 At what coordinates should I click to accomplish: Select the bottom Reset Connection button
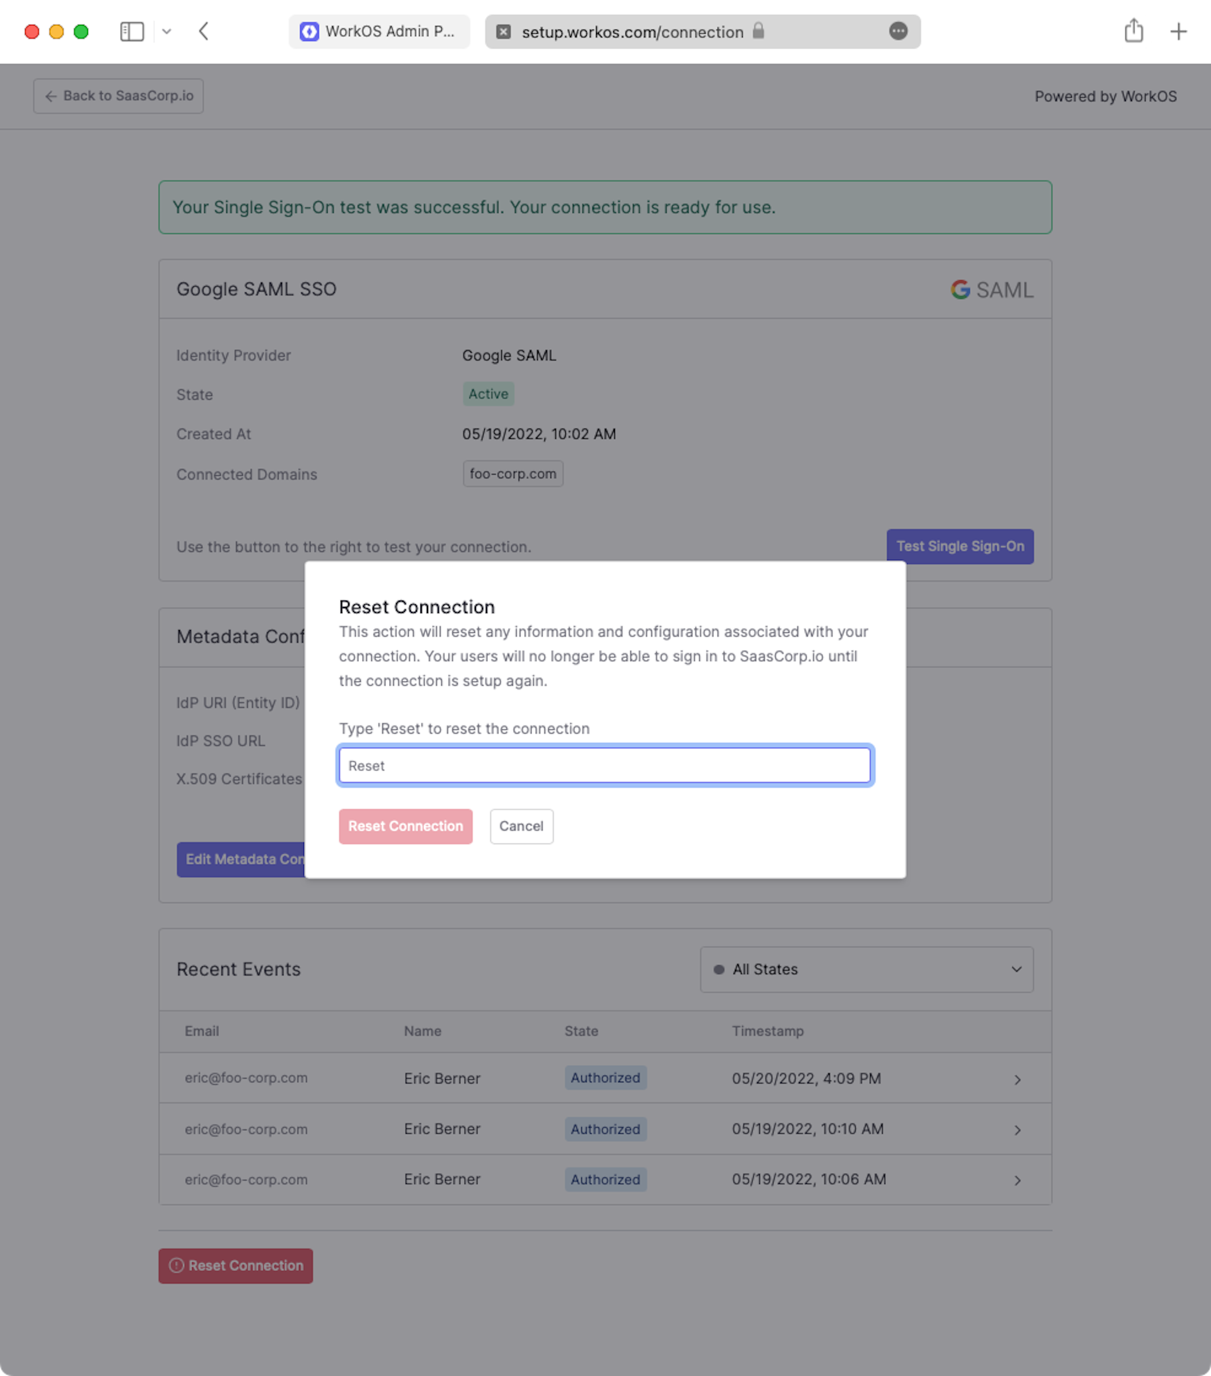(237, 1265)
